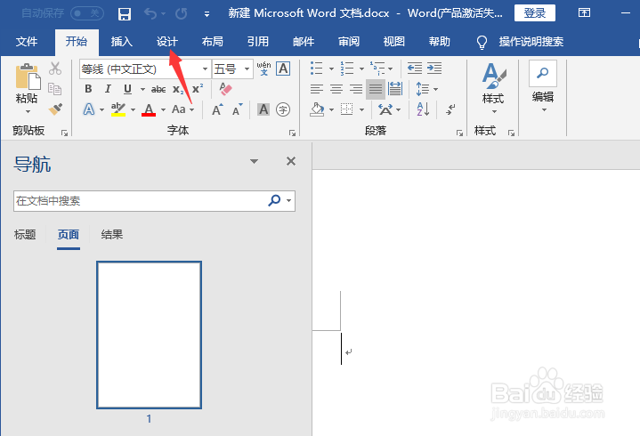Click the Redo/Repeat icon

point(182,14)
